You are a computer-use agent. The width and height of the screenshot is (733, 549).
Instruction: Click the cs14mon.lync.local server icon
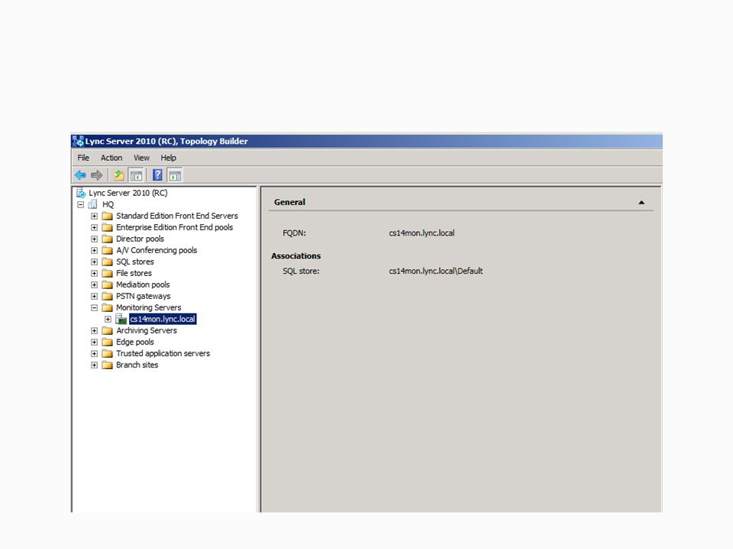pyautogui.click(x=121, y=319)
